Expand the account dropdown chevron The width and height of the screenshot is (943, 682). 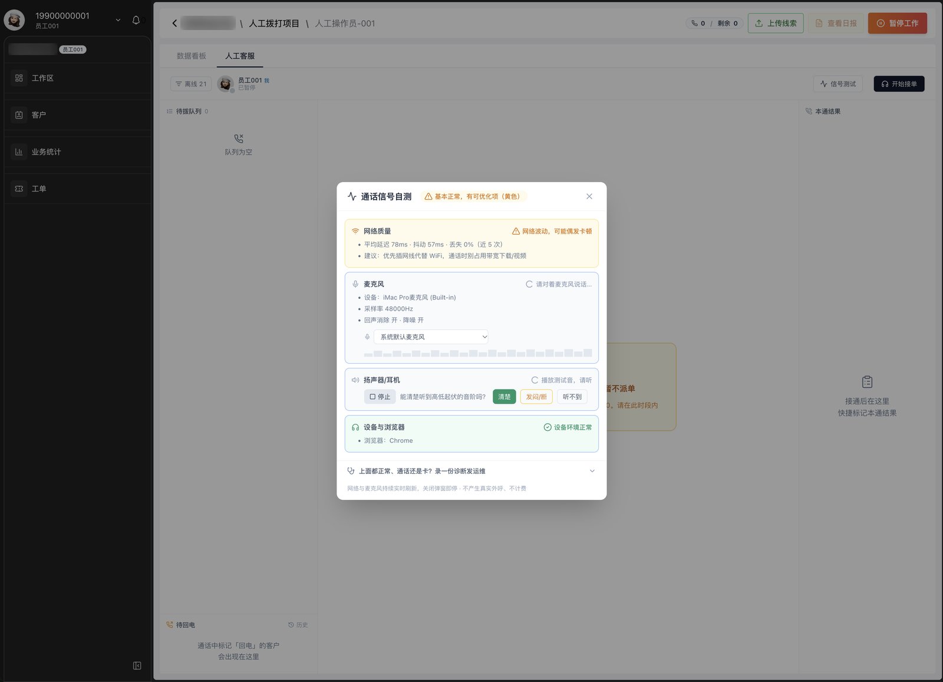coord(118,20)
